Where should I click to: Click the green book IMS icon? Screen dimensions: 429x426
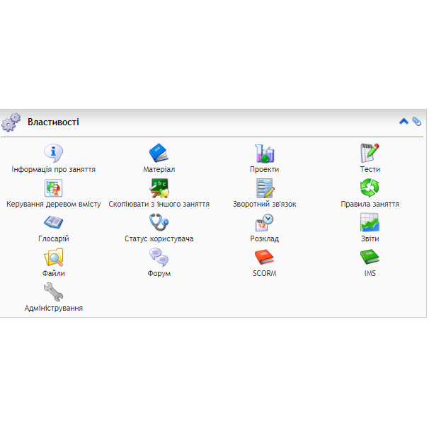click(x=370, y=258)
